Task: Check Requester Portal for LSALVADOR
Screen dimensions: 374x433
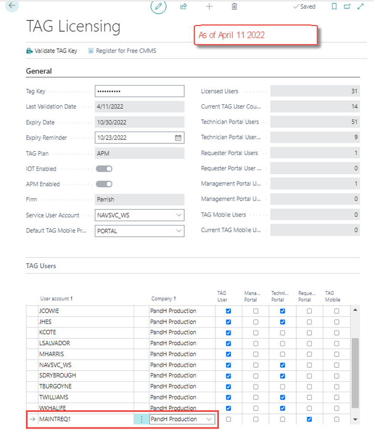Action: point(309,344)
